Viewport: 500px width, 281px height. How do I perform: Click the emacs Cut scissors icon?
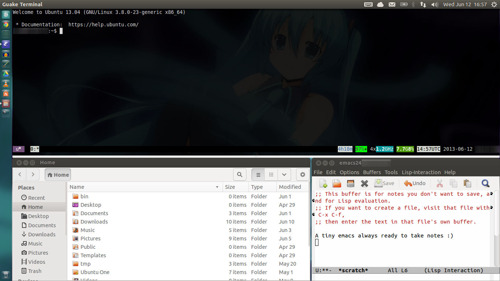pyautogui.click(x=440, y=183)
